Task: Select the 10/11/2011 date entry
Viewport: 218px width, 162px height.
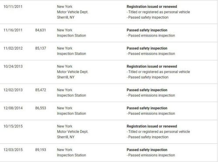Action: click(x=13, y=7)
